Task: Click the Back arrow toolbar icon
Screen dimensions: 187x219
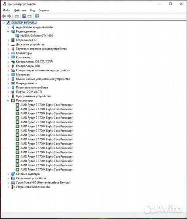Action: [4, 16]
